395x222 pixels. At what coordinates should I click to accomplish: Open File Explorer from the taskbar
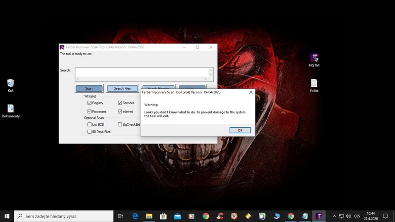[x=149, y=216]
